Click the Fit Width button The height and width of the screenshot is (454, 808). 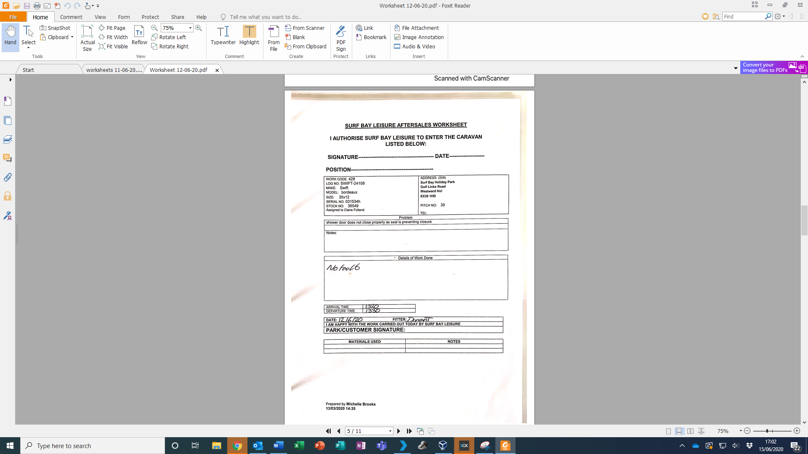pos(113,37)
